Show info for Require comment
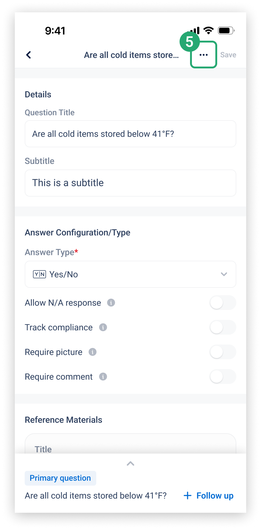 (x=103, y=377)
